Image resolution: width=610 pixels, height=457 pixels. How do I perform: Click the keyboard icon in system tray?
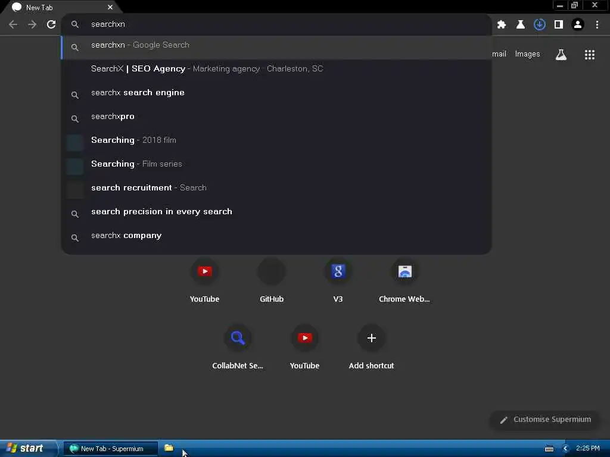point(549,449)
